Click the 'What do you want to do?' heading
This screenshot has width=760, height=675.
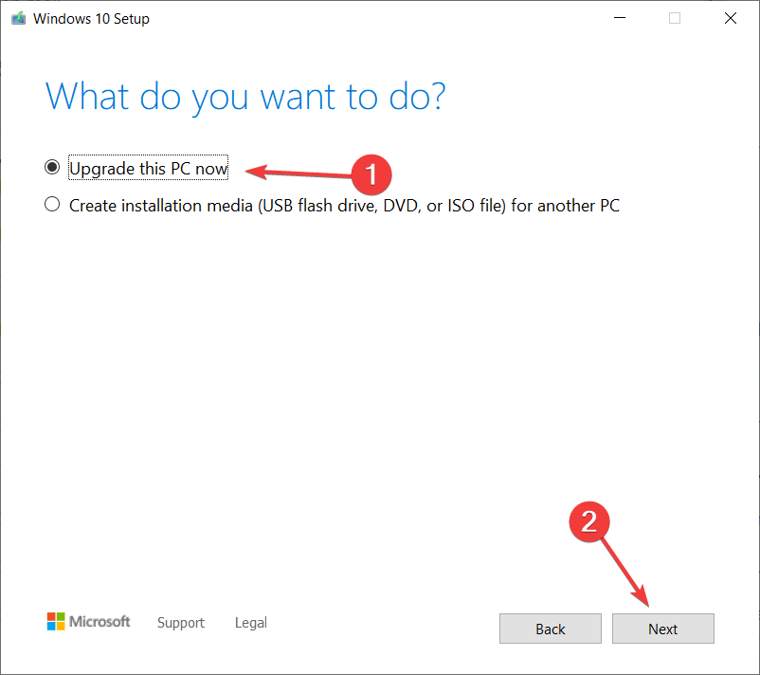coord(245,97)
